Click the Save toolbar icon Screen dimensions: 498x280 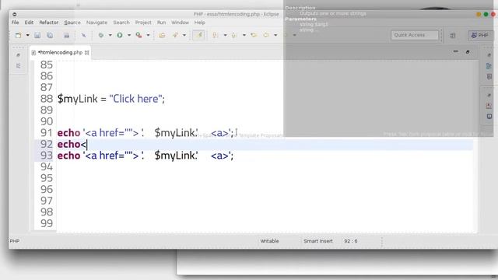point(37,35)
